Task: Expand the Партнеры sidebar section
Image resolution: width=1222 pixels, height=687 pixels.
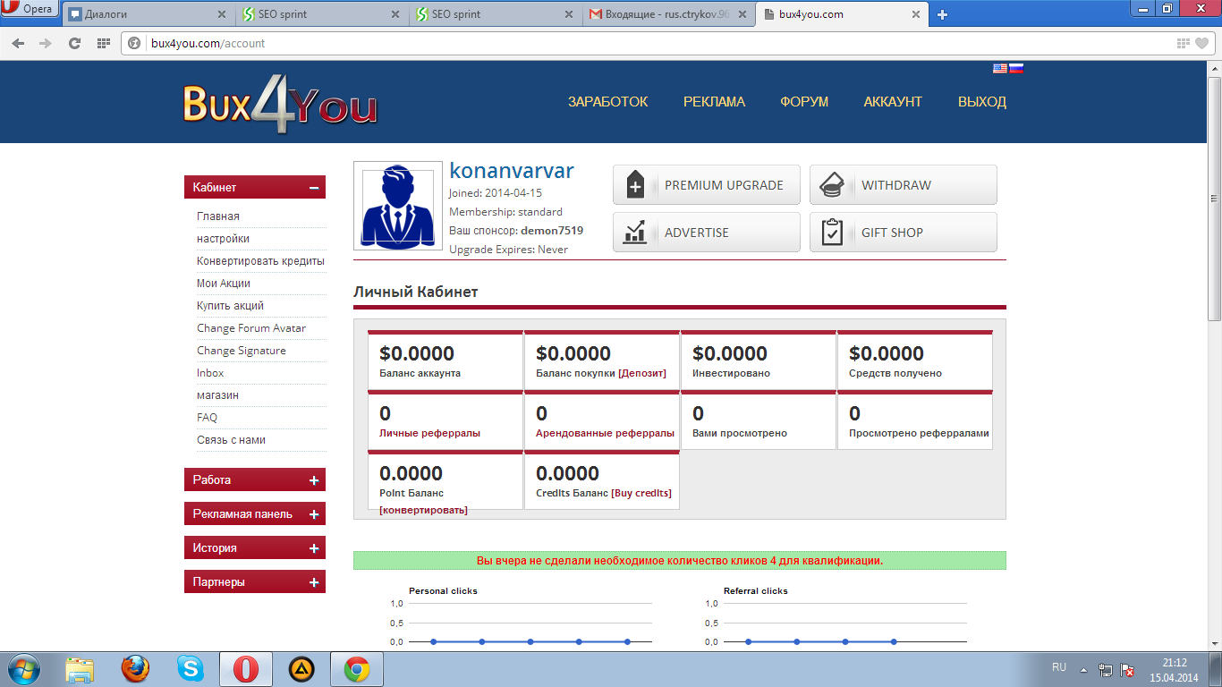Action: (x=255, y=582)
